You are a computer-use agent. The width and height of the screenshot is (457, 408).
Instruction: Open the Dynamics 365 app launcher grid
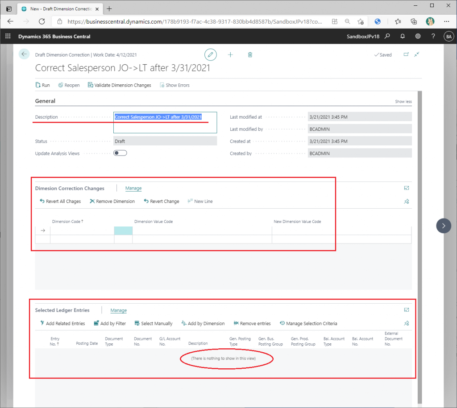[x=8, y=37]
